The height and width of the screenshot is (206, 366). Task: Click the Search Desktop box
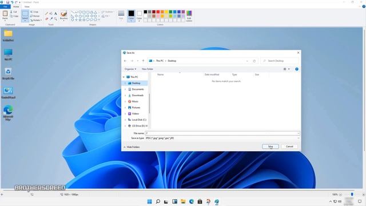pos(280,61)
